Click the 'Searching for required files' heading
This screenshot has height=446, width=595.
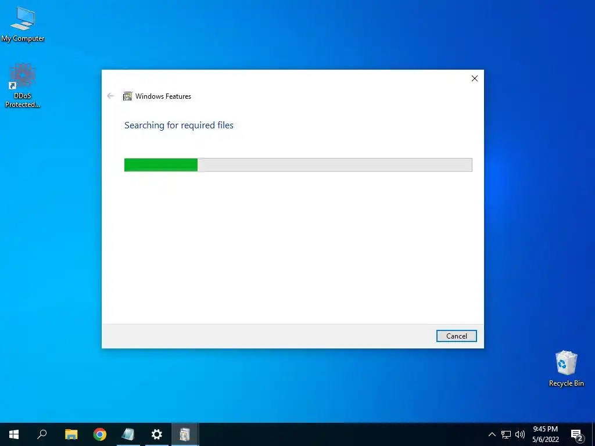[179, 125]
